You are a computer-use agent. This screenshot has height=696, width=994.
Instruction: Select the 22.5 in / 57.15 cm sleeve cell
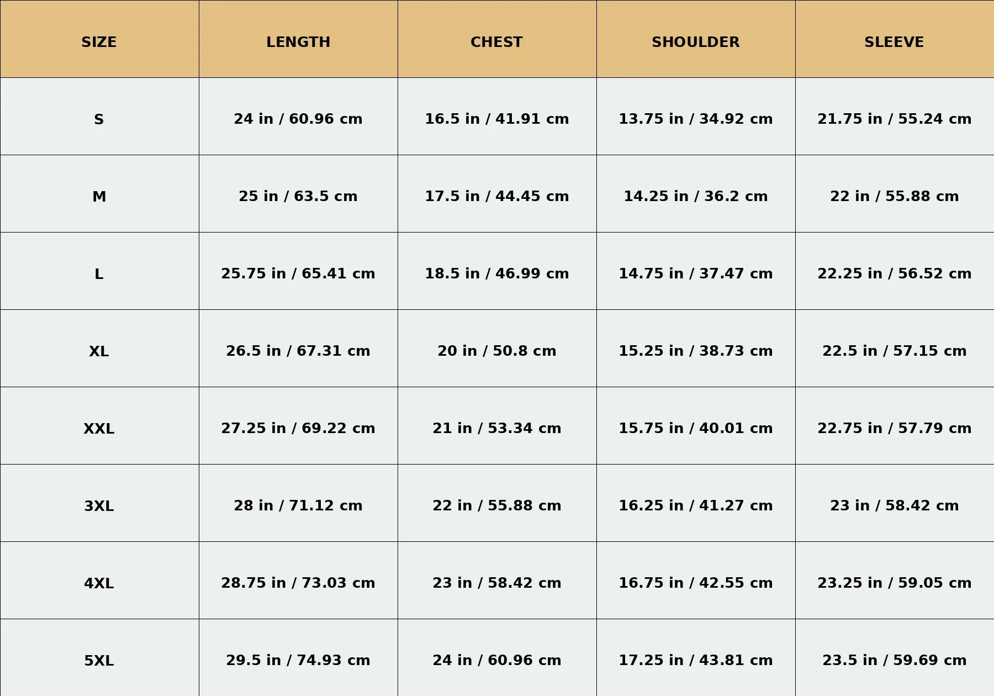click(x=894, y=351)
